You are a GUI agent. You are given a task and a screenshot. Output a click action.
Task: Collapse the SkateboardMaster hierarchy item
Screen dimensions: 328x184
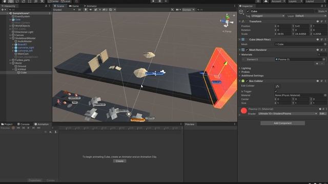click(10, 38)
